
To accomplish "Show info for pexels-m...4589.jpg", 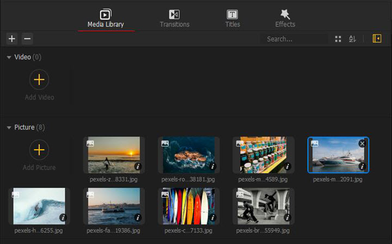I will 287,166.
